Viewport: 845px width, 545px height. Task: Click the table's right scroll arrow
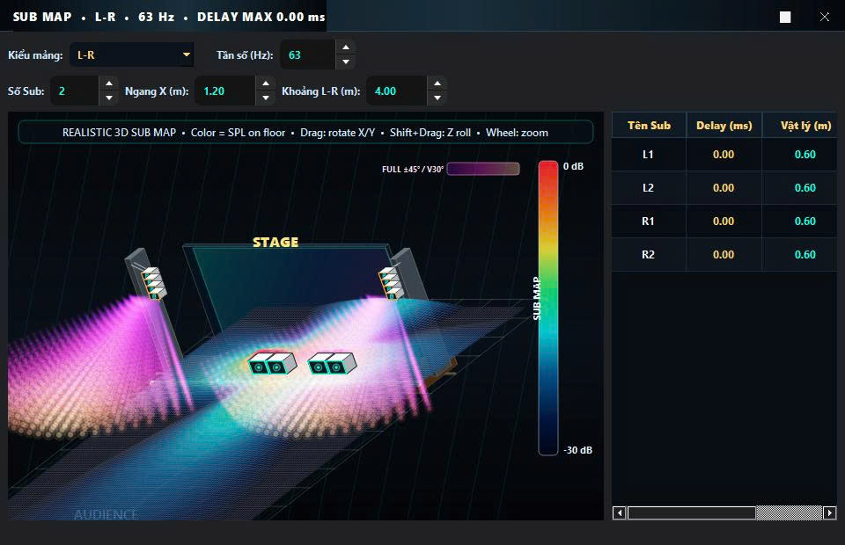click(830, 512)
